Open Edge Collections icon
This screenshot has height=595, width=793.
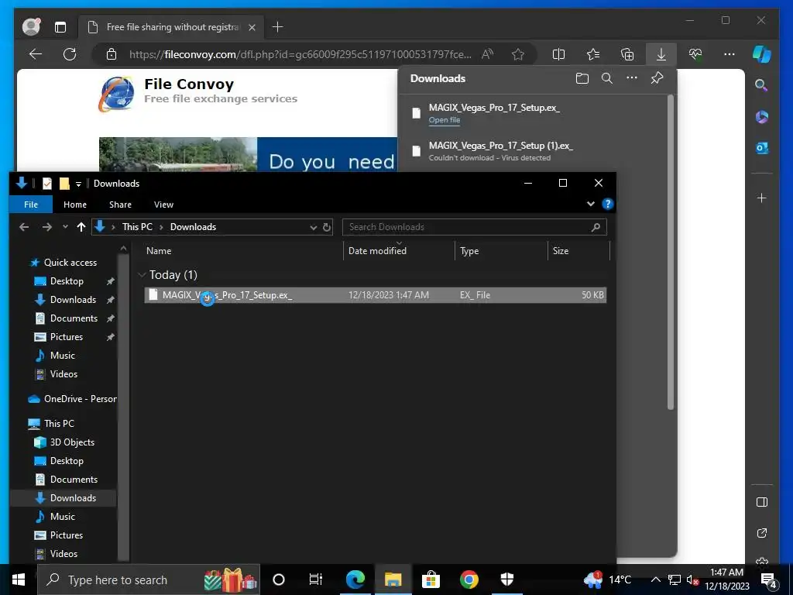(x=627, y=54)
